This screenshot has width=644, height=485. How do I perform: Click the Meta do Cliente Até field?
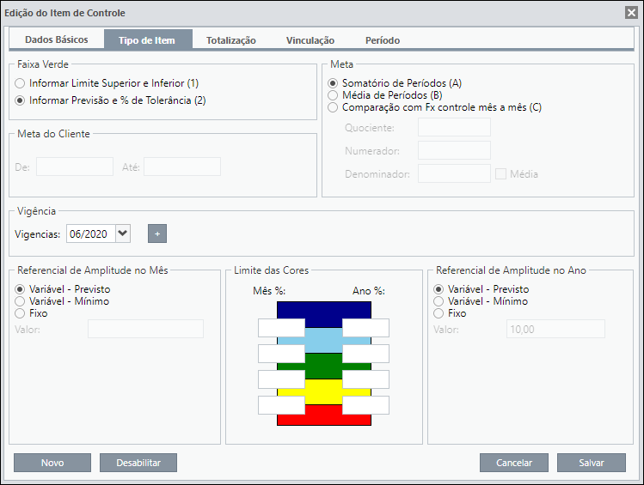click(x=182, y=167)
